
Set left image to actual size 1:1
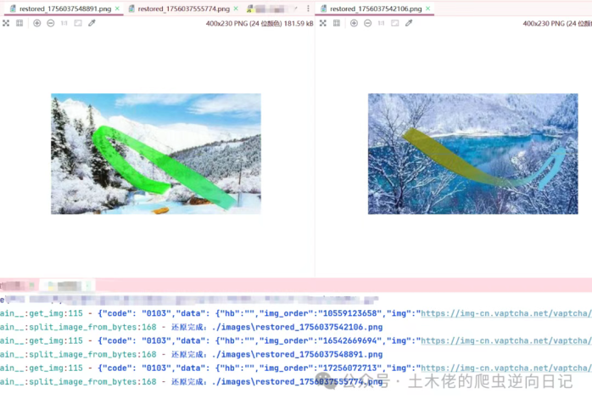tap(64, 23)
